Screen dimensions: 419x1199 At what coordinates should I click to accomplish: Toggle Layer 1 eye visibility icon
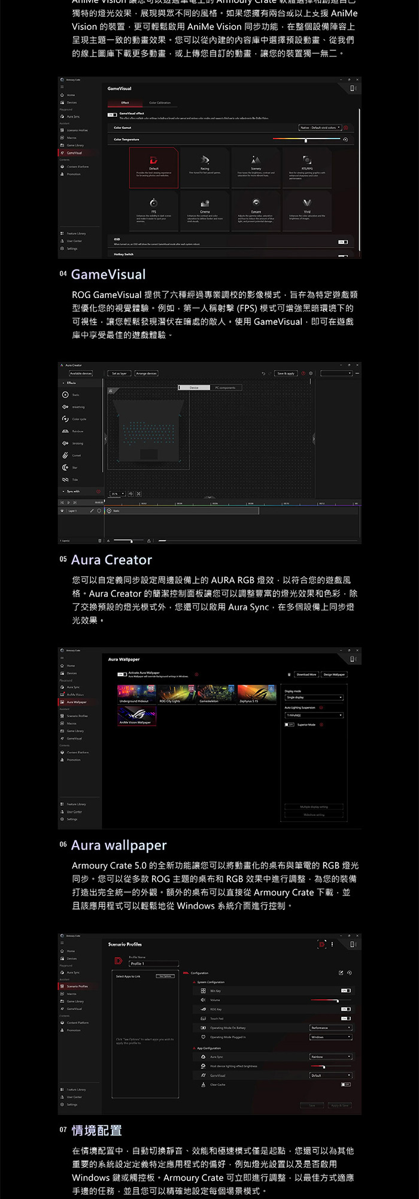(x=62, y=510)
